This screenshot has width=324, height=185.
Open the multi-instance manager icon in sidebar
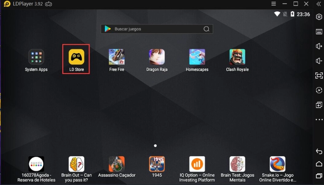click(x=319, y=105)
